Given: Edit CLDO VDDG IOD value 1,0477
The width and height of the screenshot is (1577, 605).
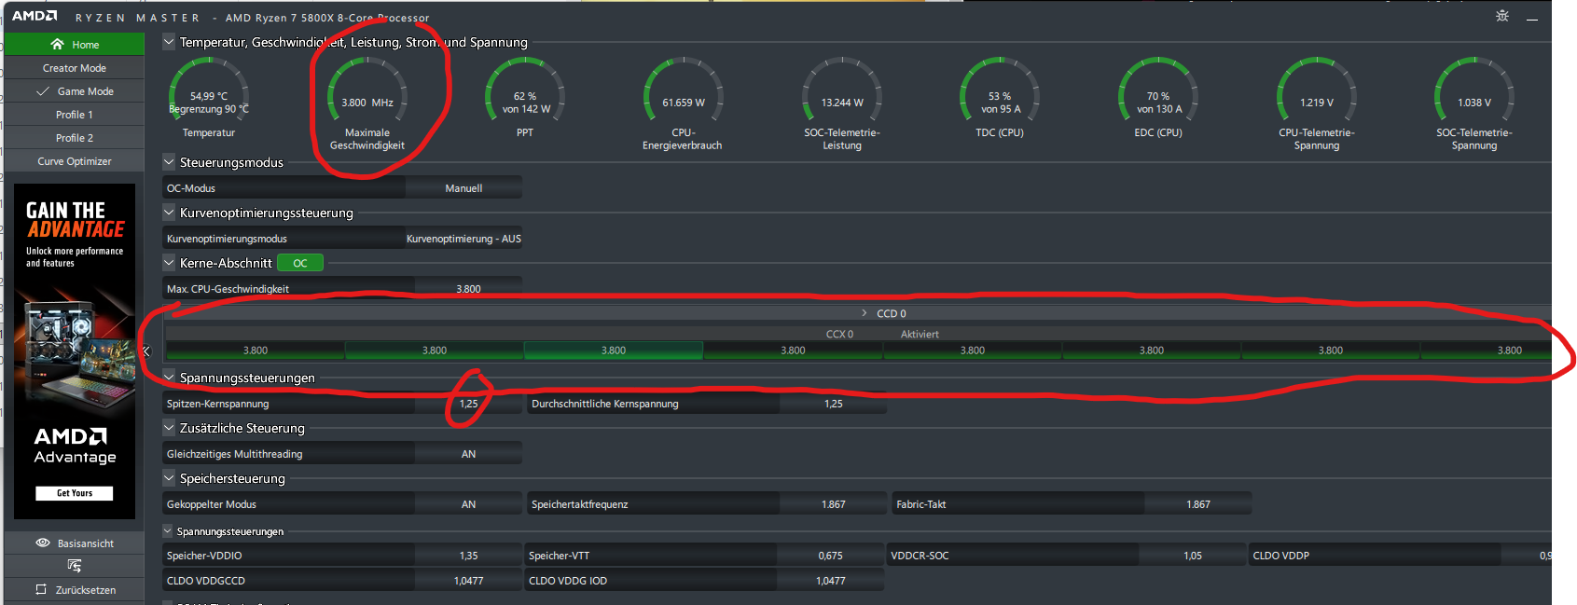Looking at the screenshot, I should (830, 581).
